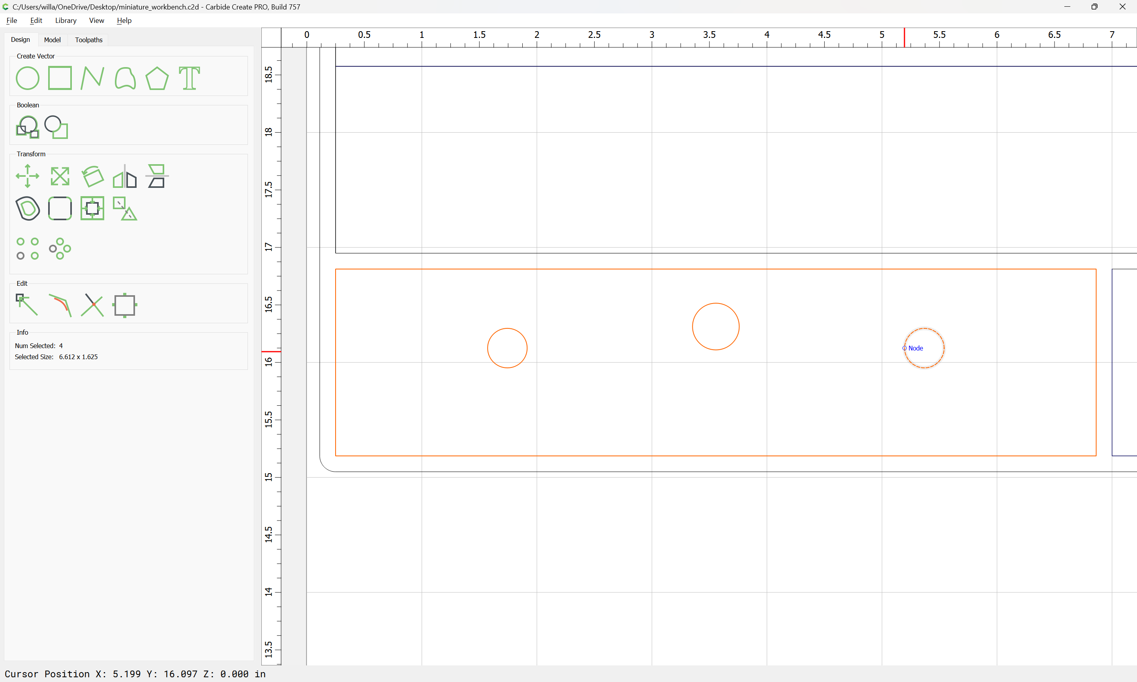Switch to the Model tab
The width and height of the screenshot is (1137, 682).
coord(53,39)
